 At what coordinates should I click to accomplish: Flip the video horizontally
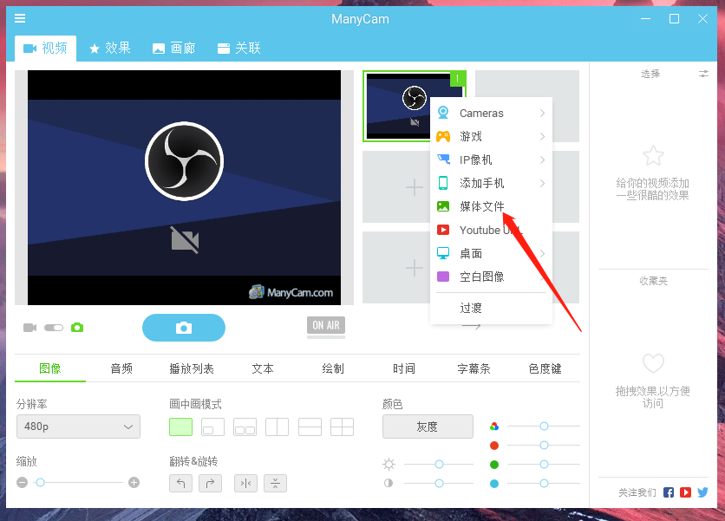pos(246,484)
